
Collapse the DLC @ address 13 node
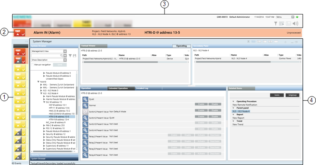click(x=44, y=102)
